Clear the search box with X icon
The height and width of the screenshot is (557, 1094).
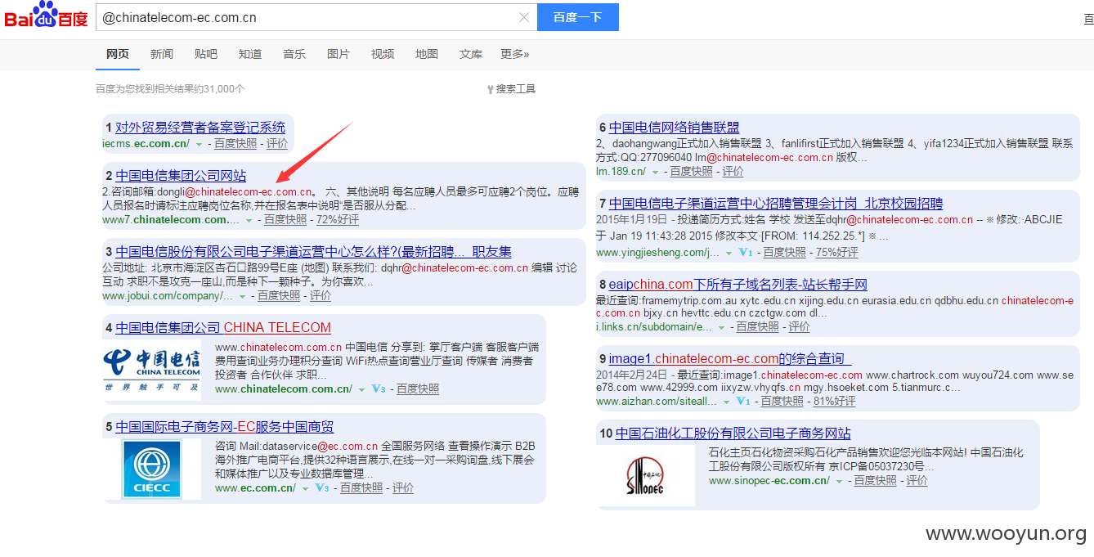(524, 17)
